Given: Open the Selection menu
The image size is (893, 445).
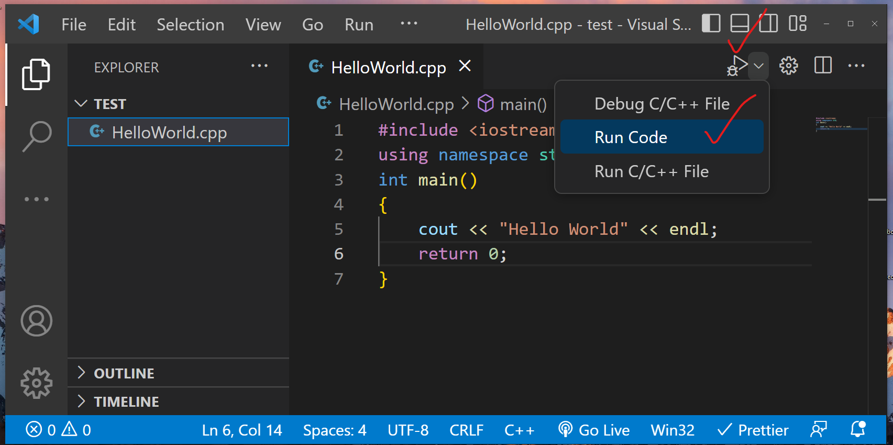Looking at the screenshot, I should point(190,25).
